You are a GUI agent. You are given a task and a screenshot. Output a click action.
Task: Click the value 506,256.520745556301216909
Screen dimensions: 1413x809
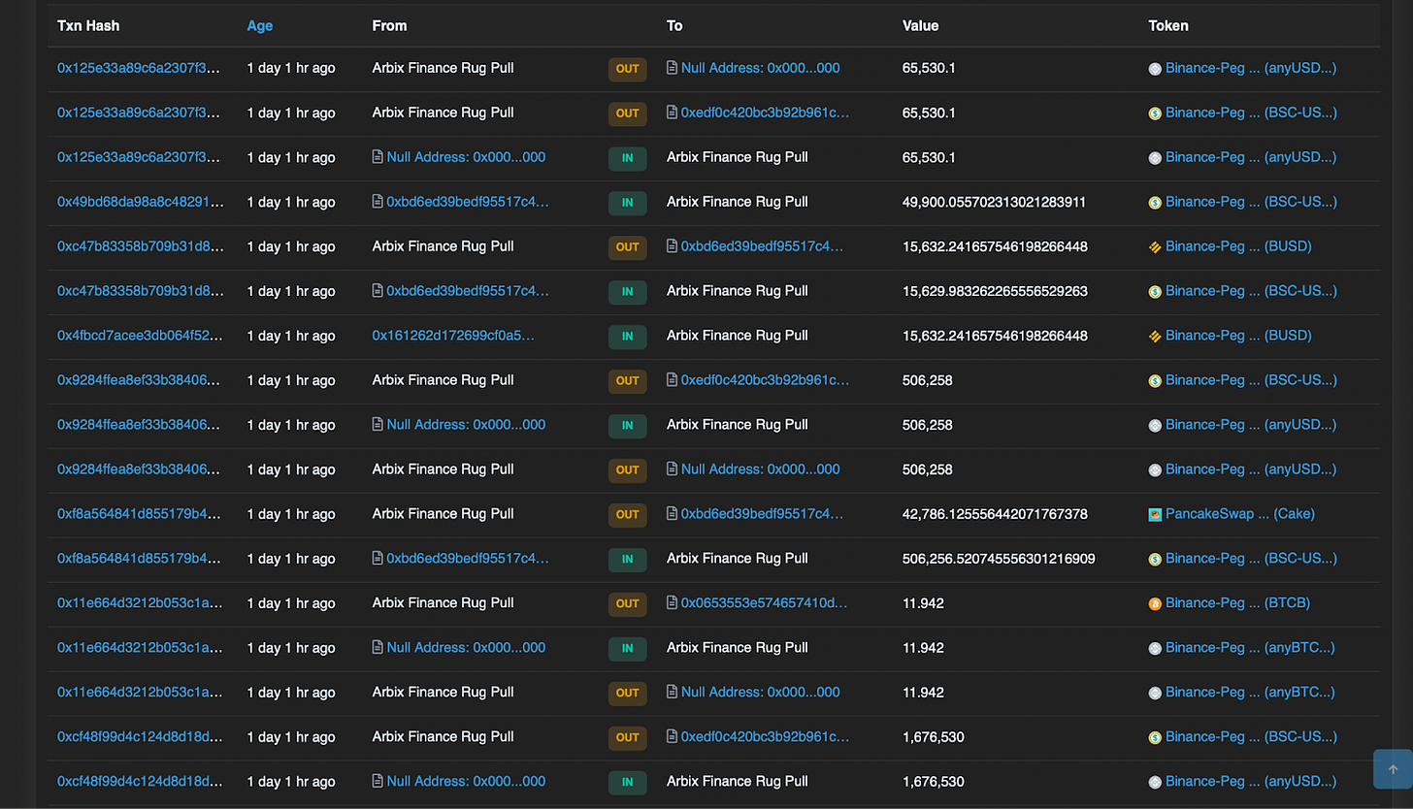point(999,559)
